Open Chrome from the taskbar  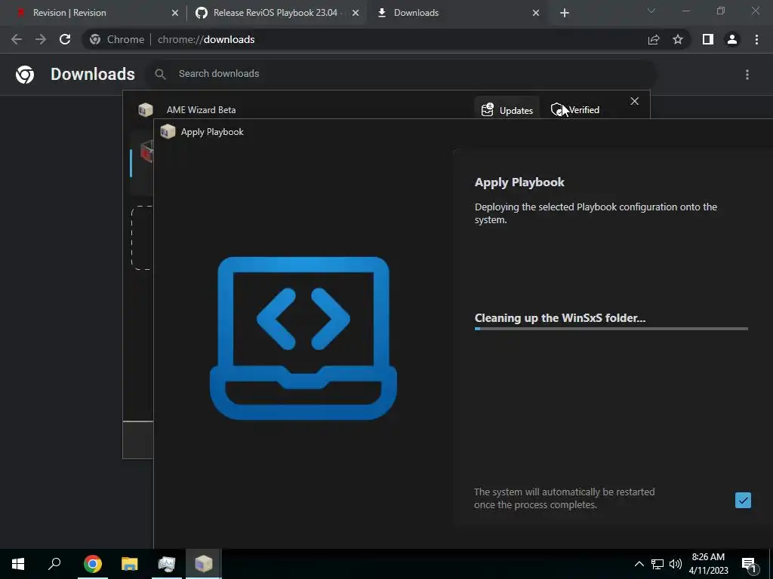click(92, 564)
